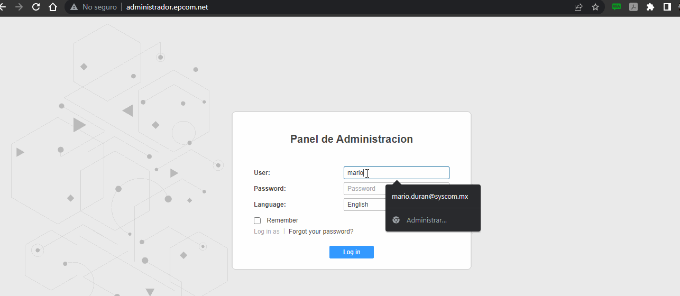Toggle the browser side panel
The image size is (680, 296).
pos(667,7)
